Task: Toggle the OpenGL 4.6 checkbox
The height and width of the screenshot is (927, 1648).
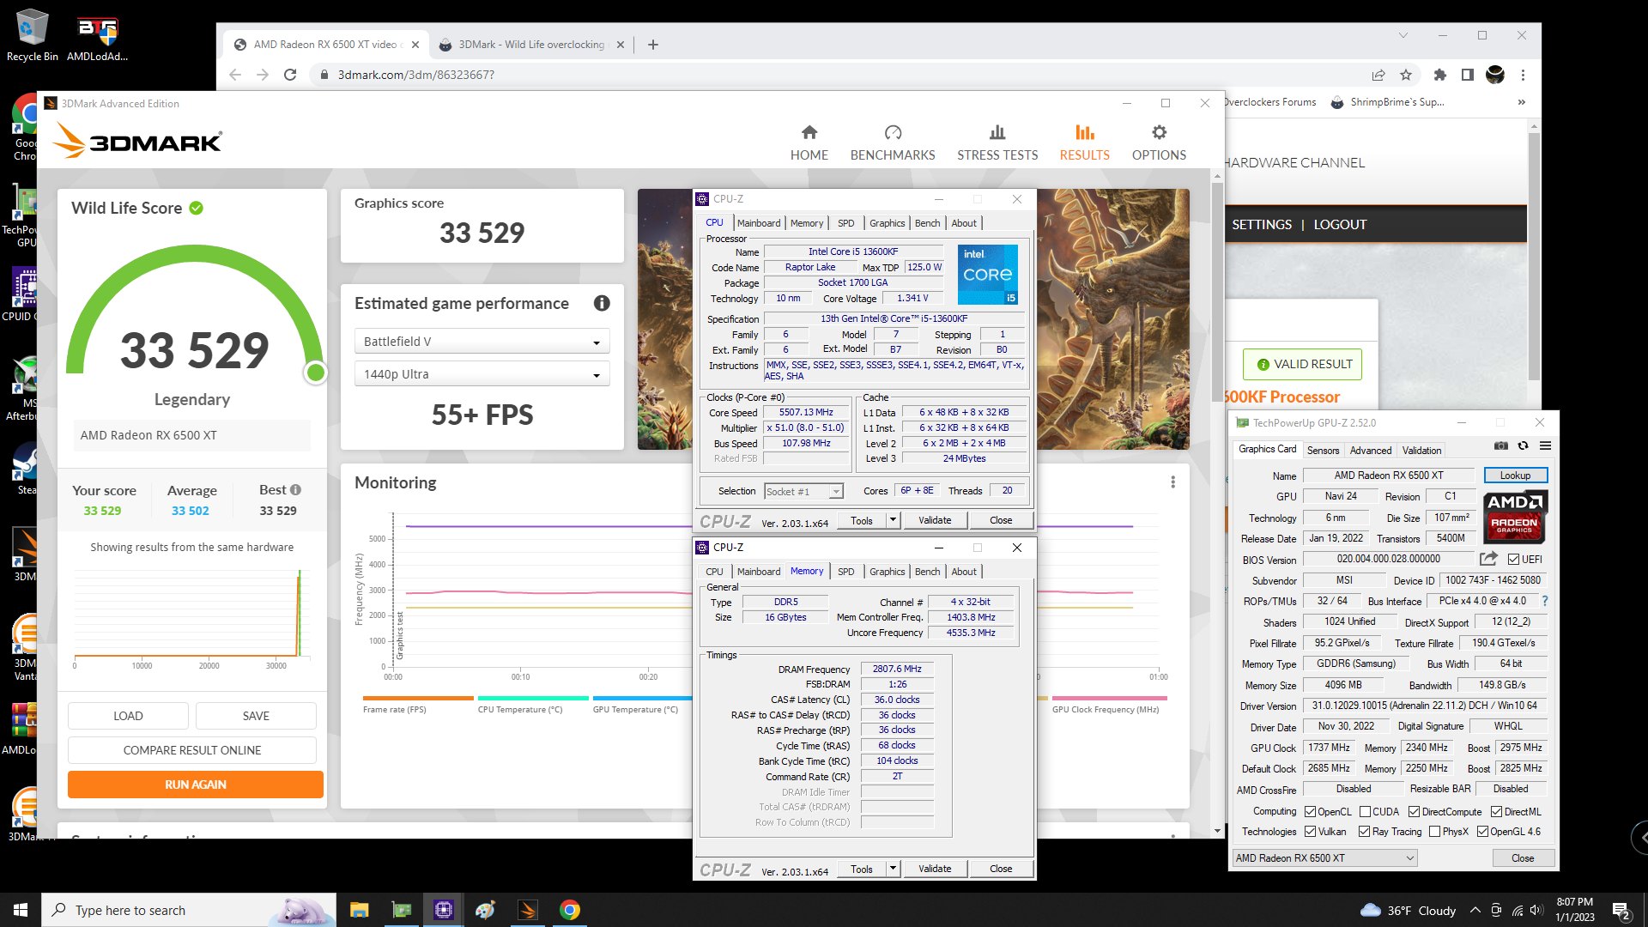Action: (x=1482, y=831)
